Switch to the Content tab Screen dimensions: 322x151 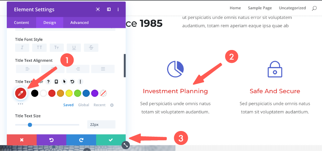[21, 22]
